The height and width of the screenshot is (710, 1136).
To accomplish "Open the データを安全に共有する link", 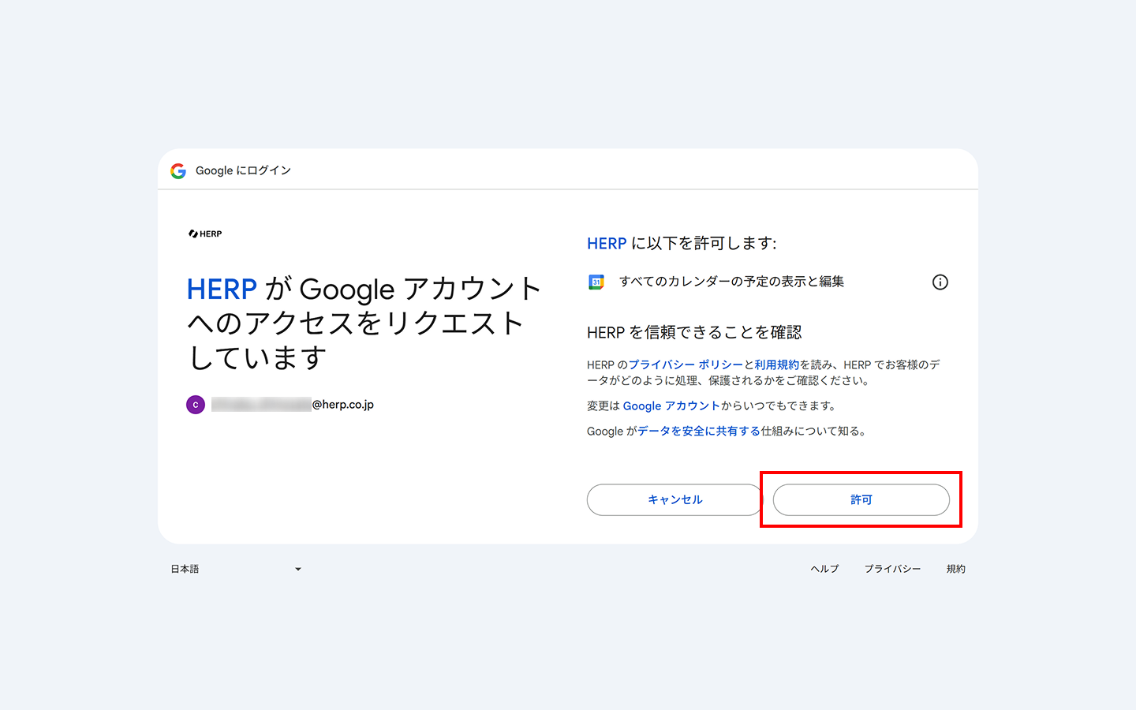I will (x=699, y=431).
